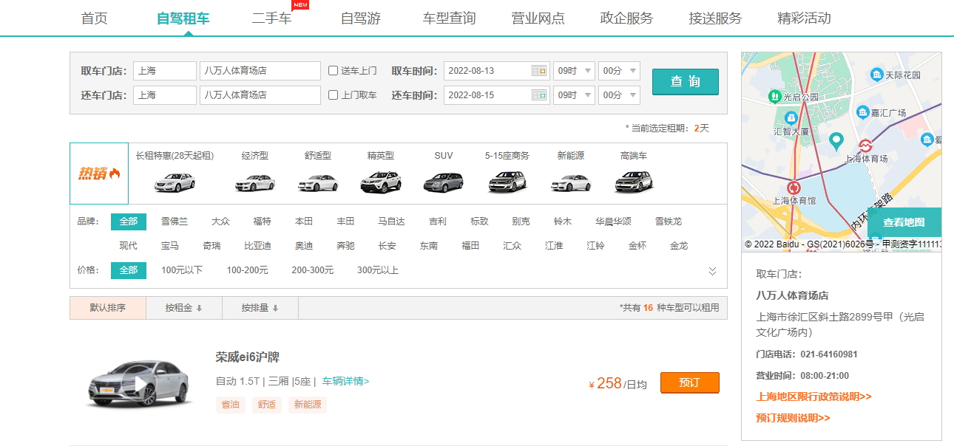Open the 接送服务 transfer service menu
The height and width of the screenshot is (446, 954).
716,18
